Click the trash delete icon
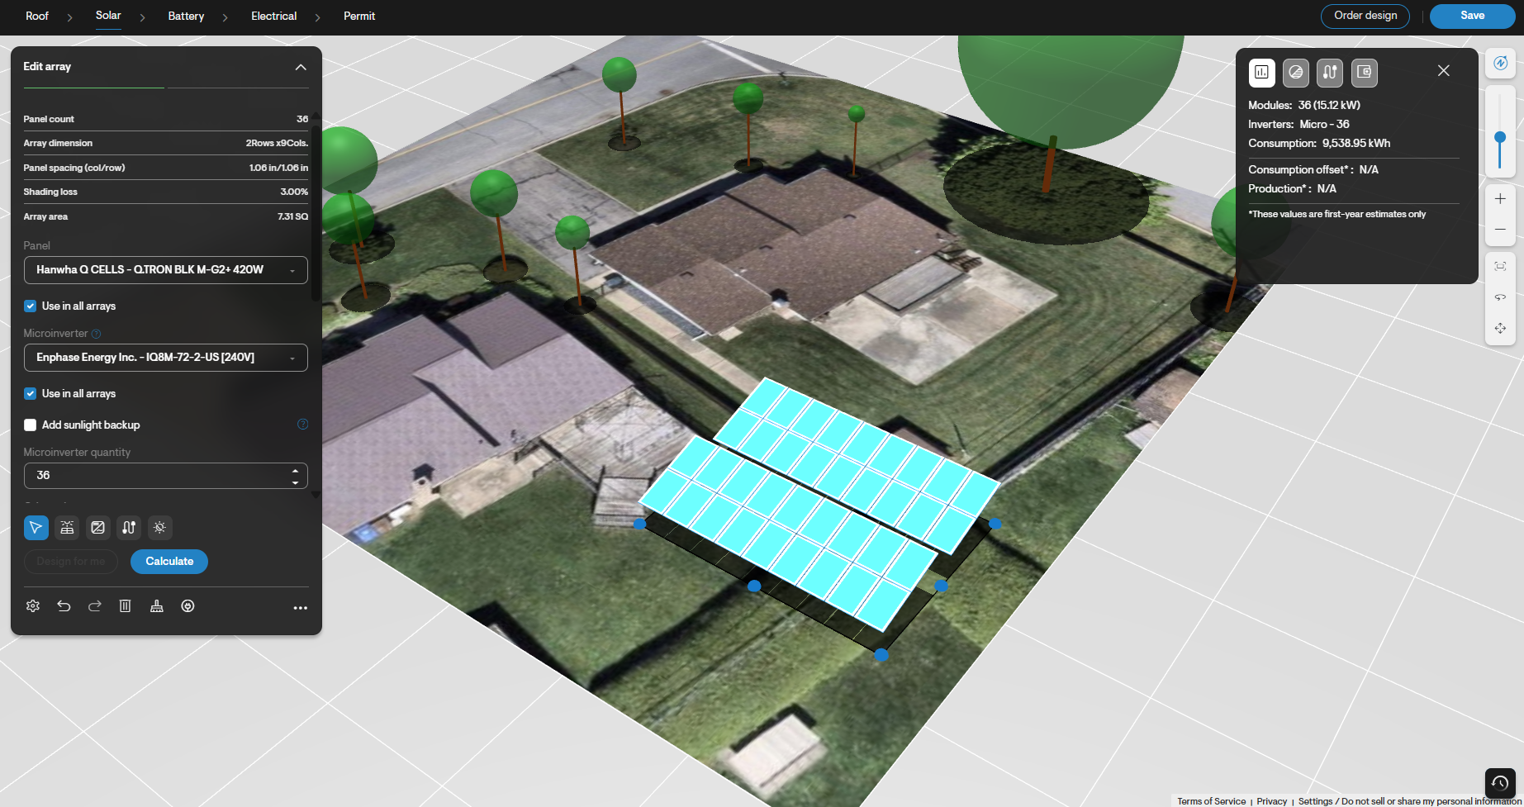 pyautogui.click(x=126, y=606)
